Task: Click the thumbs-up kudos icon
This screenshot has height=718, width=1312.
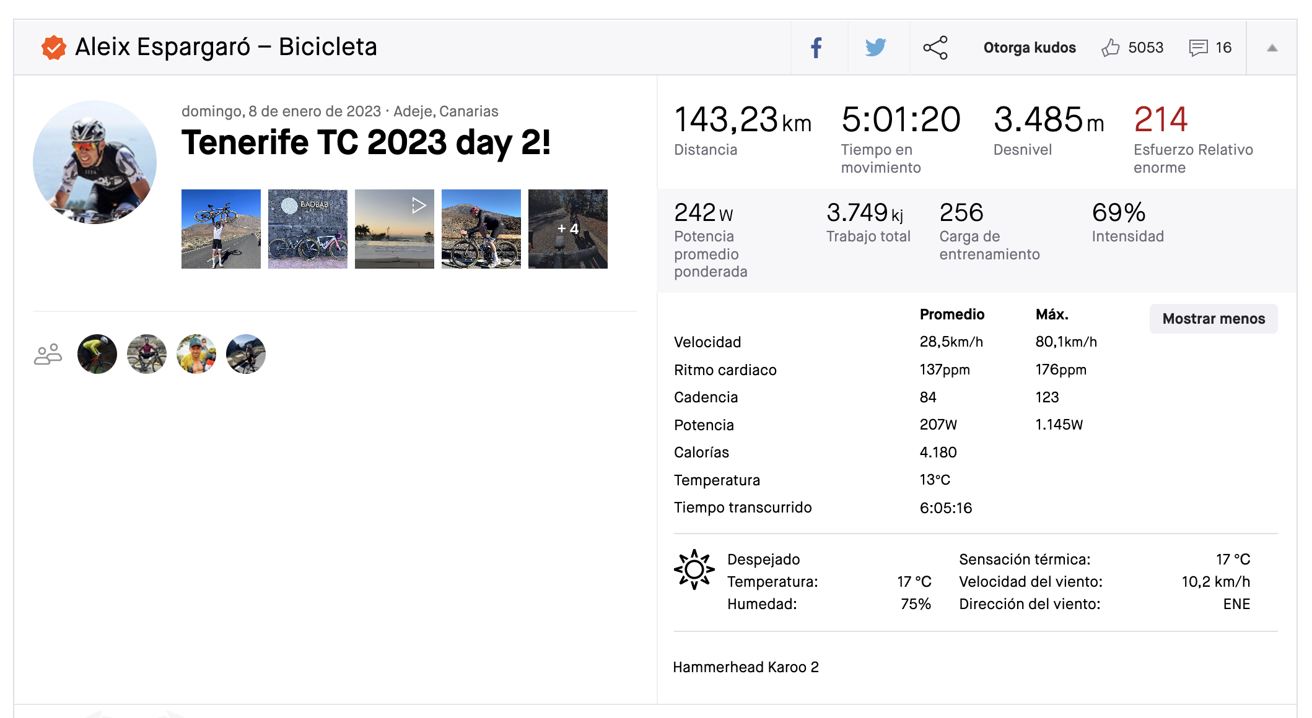Action: 1110,48
